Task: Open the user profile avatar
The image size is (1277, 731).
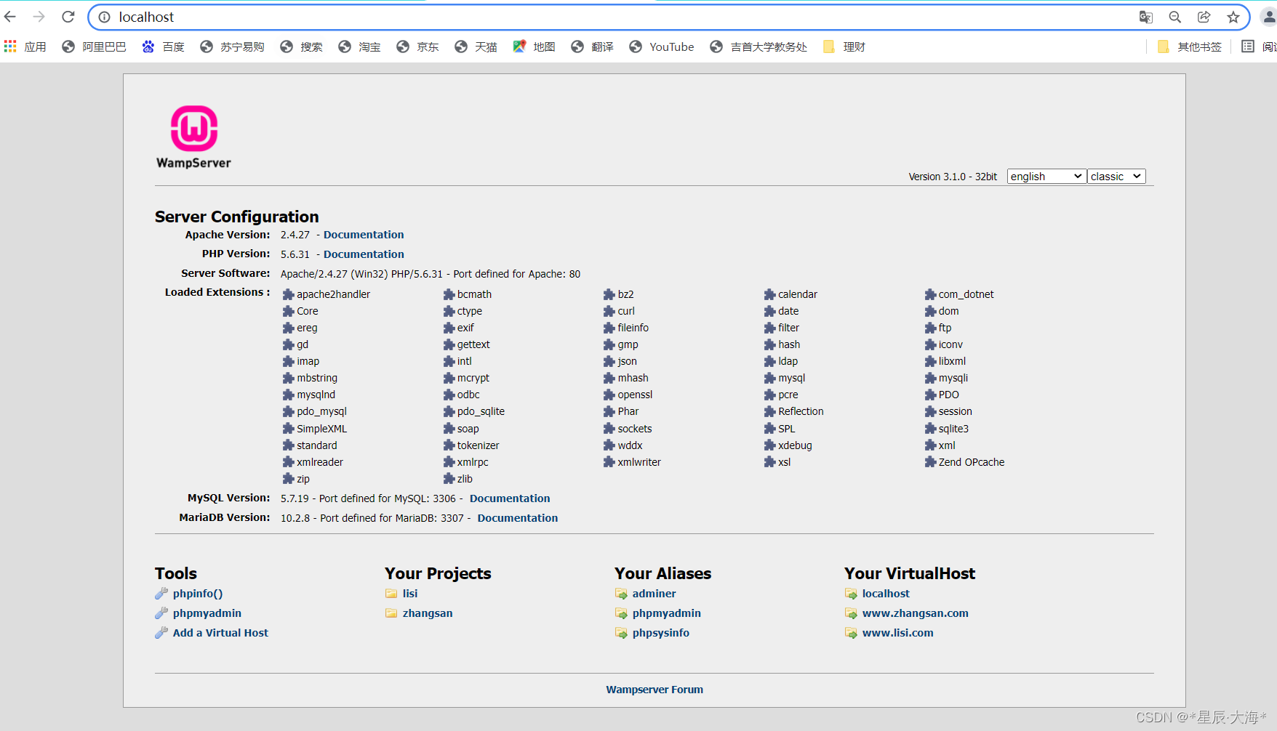Action: tap(1268, 17)
